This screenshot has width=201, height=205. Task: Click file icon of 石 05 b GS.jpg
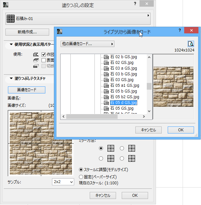pyautogui.click(x=106, y=91)
